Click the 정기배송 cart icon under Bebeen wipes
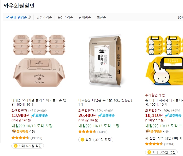The width and height of the screenshot is (183, 156). pos(14,131)
